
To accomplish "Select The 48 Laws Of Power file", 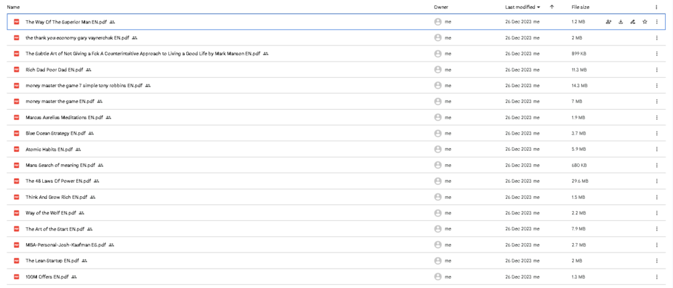I will [58, 181].
